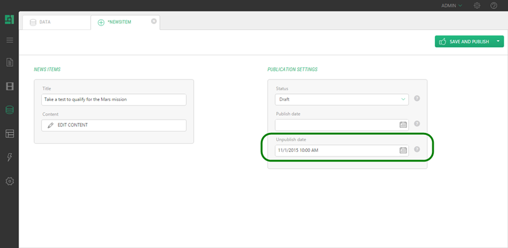Open the top bar settings gear icon
The height and width of the screenshot is (248, 508).
click(477, 6)
